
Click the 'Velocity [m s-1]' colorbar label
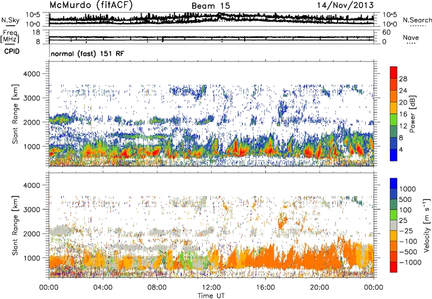point(427,225)
